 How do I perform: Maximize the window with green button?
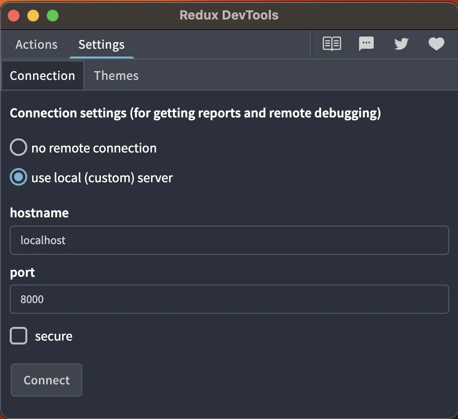click(x=53, y=15)
